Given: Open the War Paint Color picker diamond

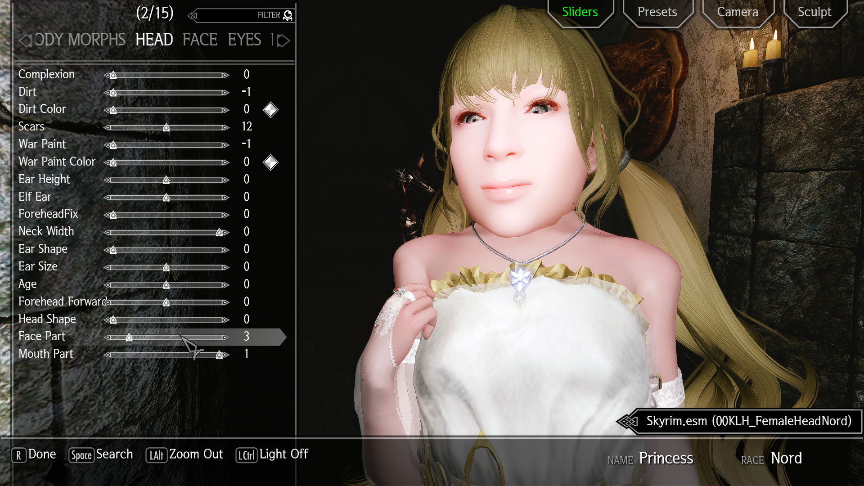Looking at the screenshot, I should coord(270,162).
